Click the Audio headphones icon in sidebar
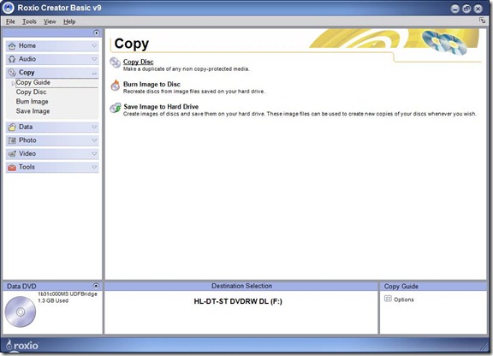 [12, 59]
